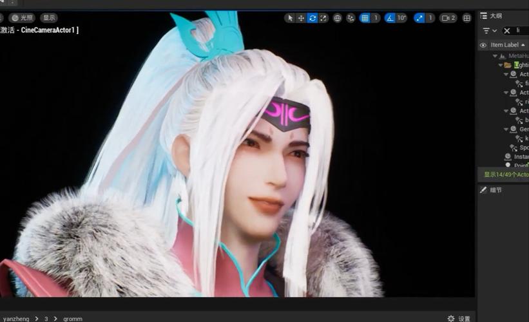Screen dimensions: 529x322
Task: Select the Lighti folder icon
Action: tap(507, 65)
